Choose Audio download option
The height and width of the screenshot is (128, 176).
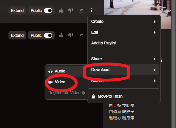[x=67, y=71]
